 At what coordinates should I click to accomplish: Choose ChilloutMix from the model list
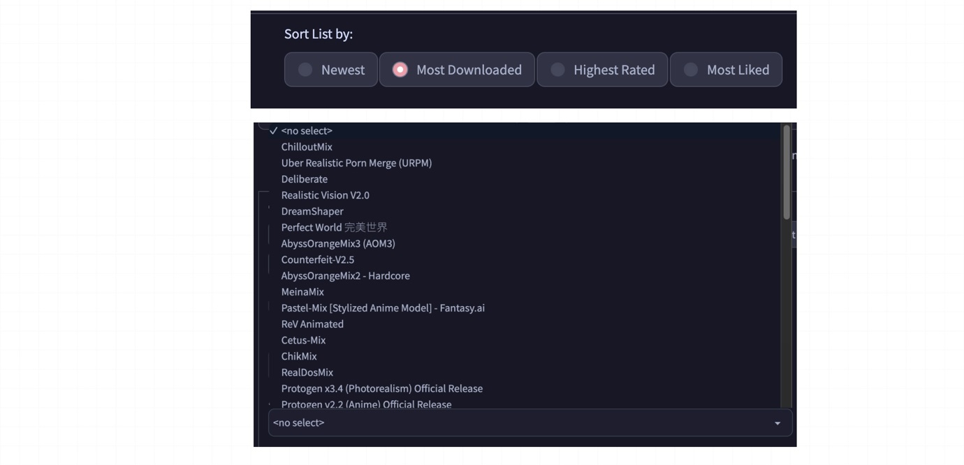click(x=307, y=147)
